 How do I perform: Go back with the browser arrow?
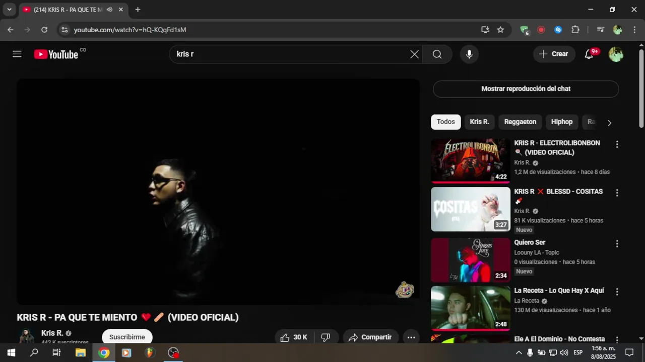(11, 30)
